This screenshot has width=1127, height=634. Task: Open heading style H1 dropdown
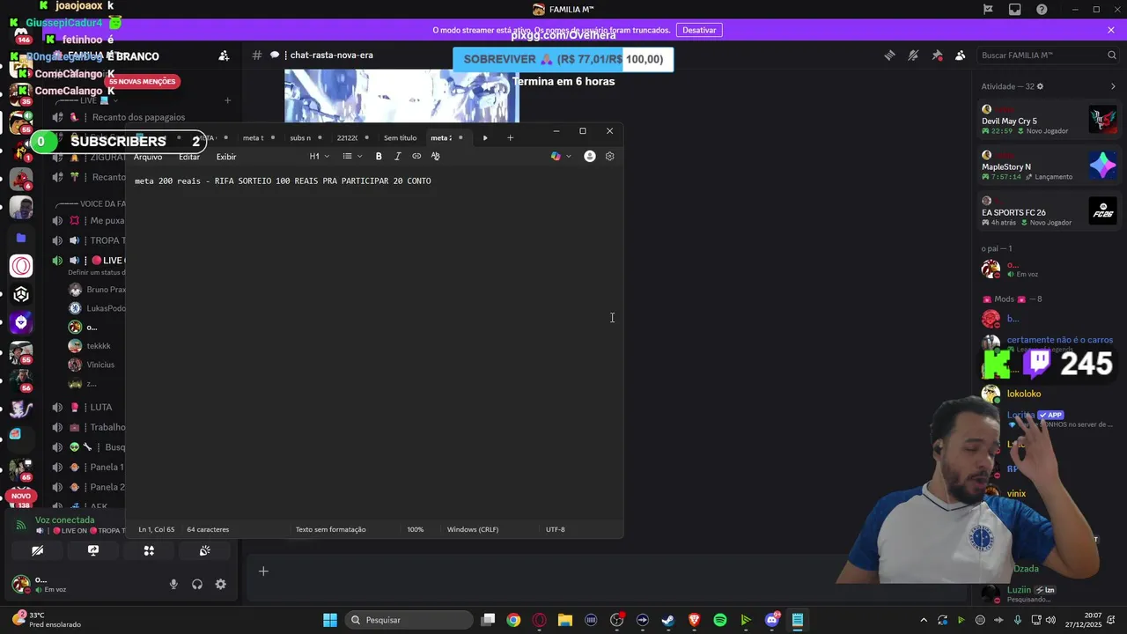pos(319,156)
